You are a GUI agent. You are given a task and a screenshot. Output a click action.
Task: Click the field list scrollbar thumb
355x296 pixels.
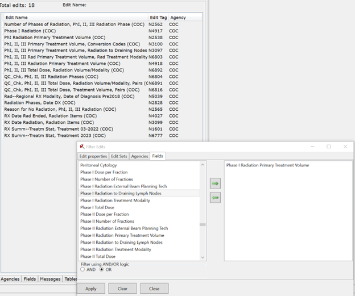203,224
